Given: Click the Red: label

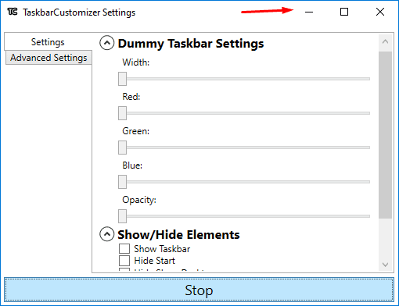Looking at the screenshot, I should (131, 97).
